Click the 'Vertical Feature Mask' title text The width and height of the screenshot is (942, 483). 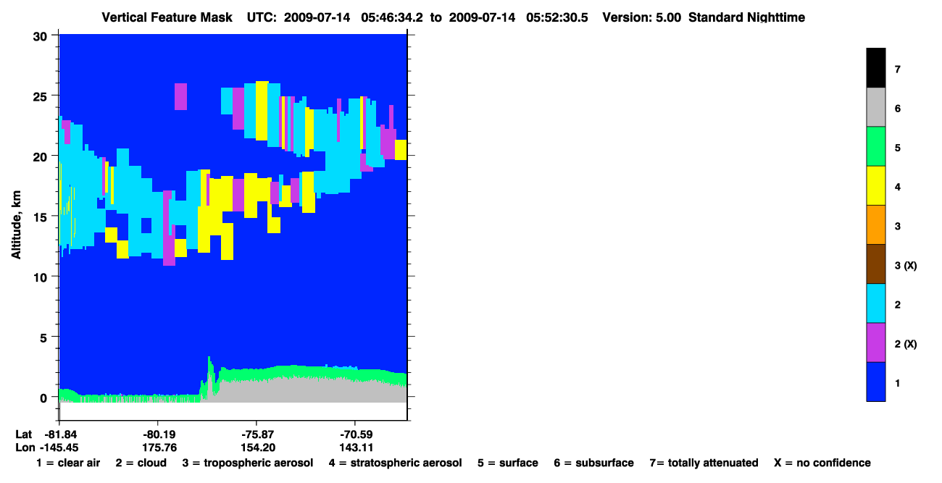tap(167, 17)
